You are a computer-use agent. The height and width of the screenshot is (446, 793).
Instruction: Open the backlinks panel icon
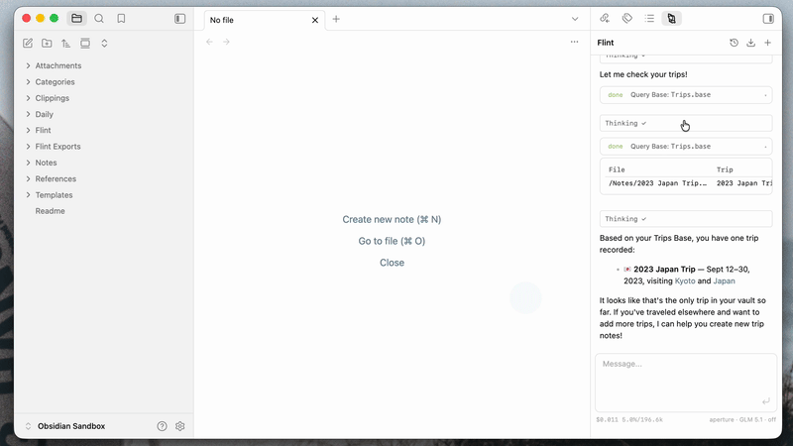605,19
